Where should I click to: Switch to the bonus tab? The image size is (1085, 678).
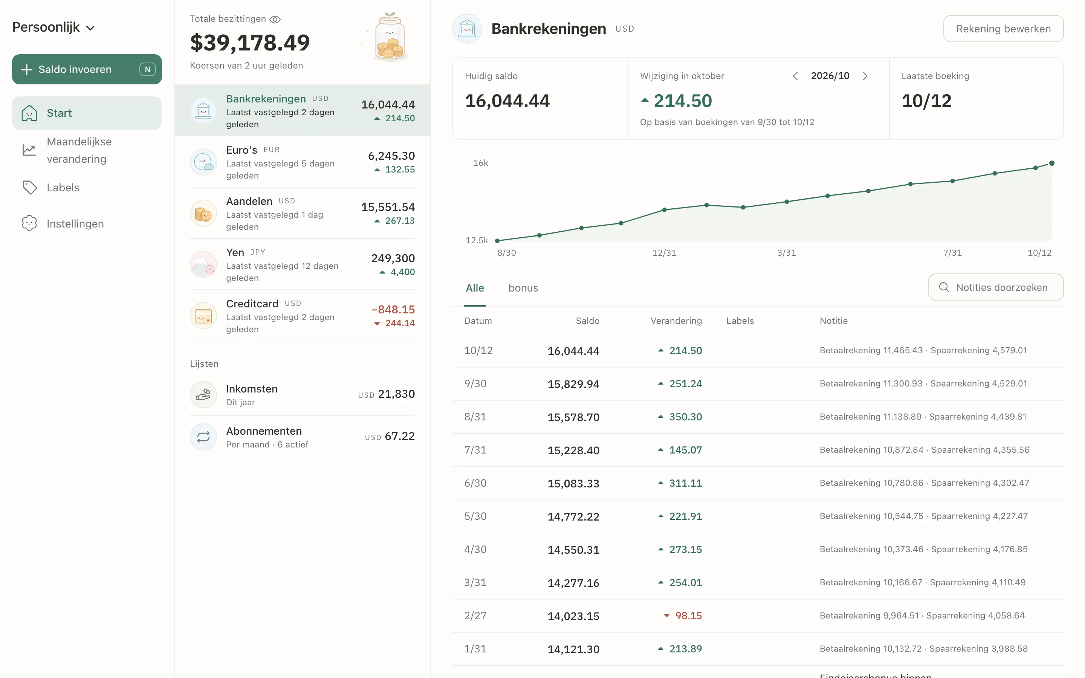coord(523,288)
